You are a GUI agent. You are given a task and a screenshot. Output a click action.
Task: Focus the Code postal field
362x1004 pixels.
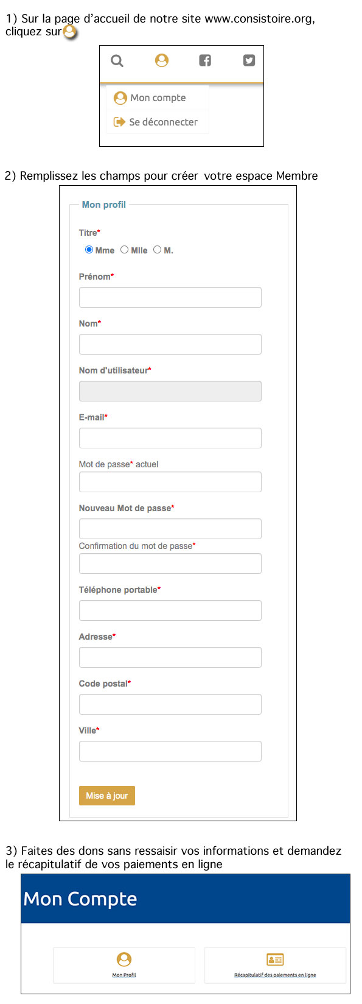[x=170, y=704]
